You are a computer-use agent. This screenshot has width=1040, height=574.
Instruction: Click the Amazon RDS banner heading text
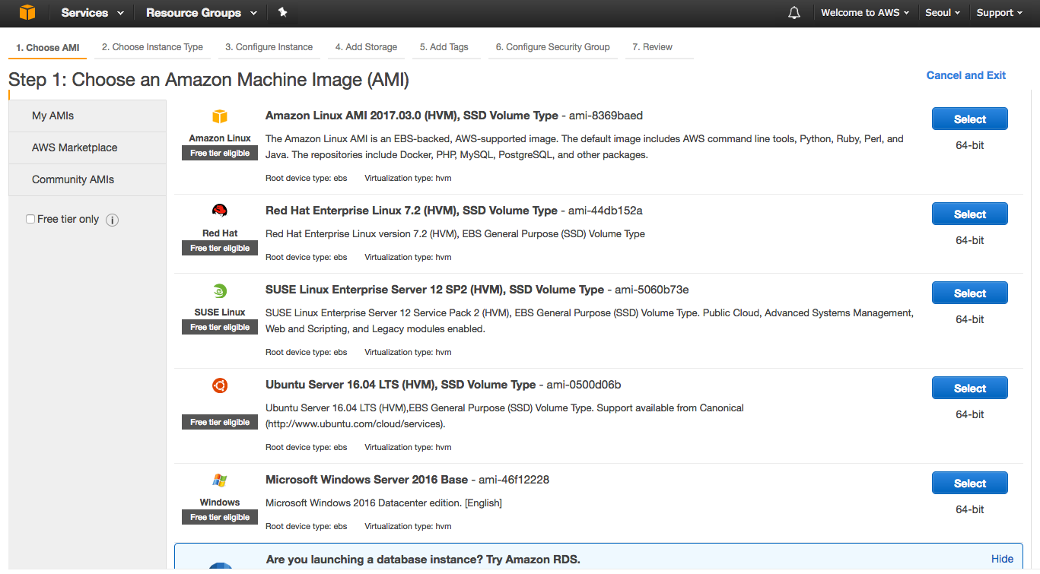(423, 560)
